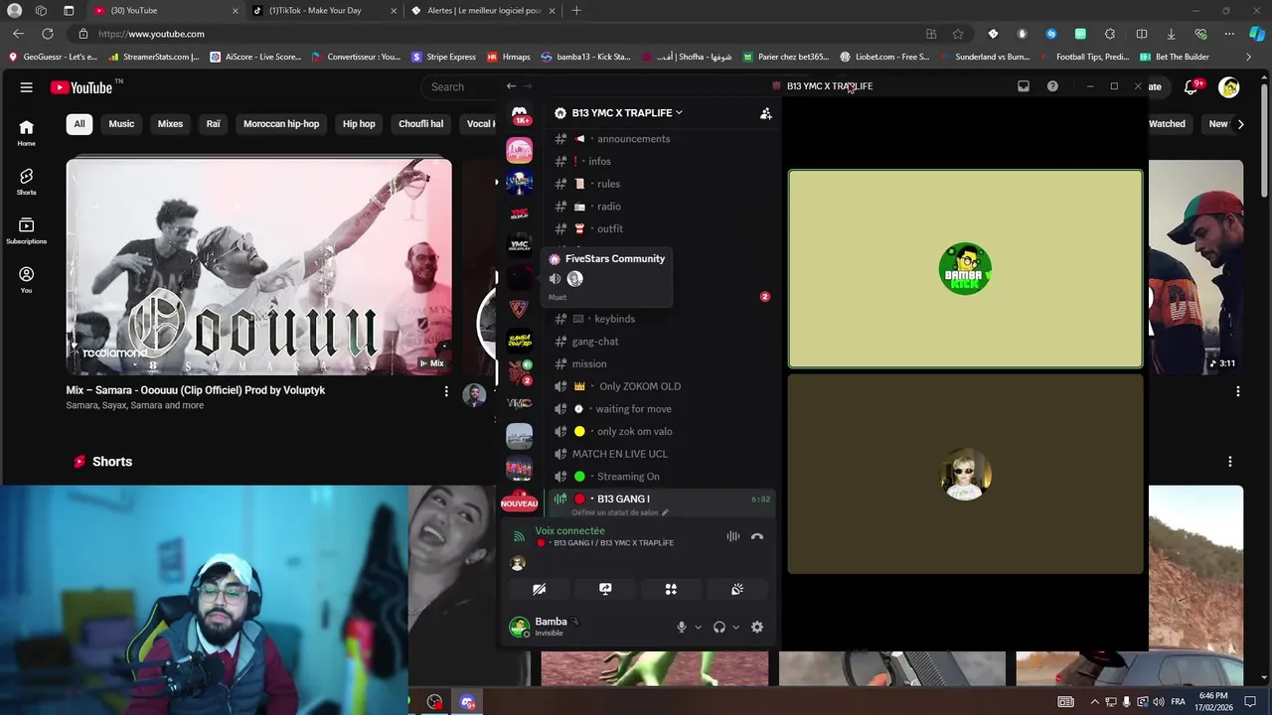This screenshot has width=1272, height=715.
Task: Select All filter chip
Action: (79, 124)
